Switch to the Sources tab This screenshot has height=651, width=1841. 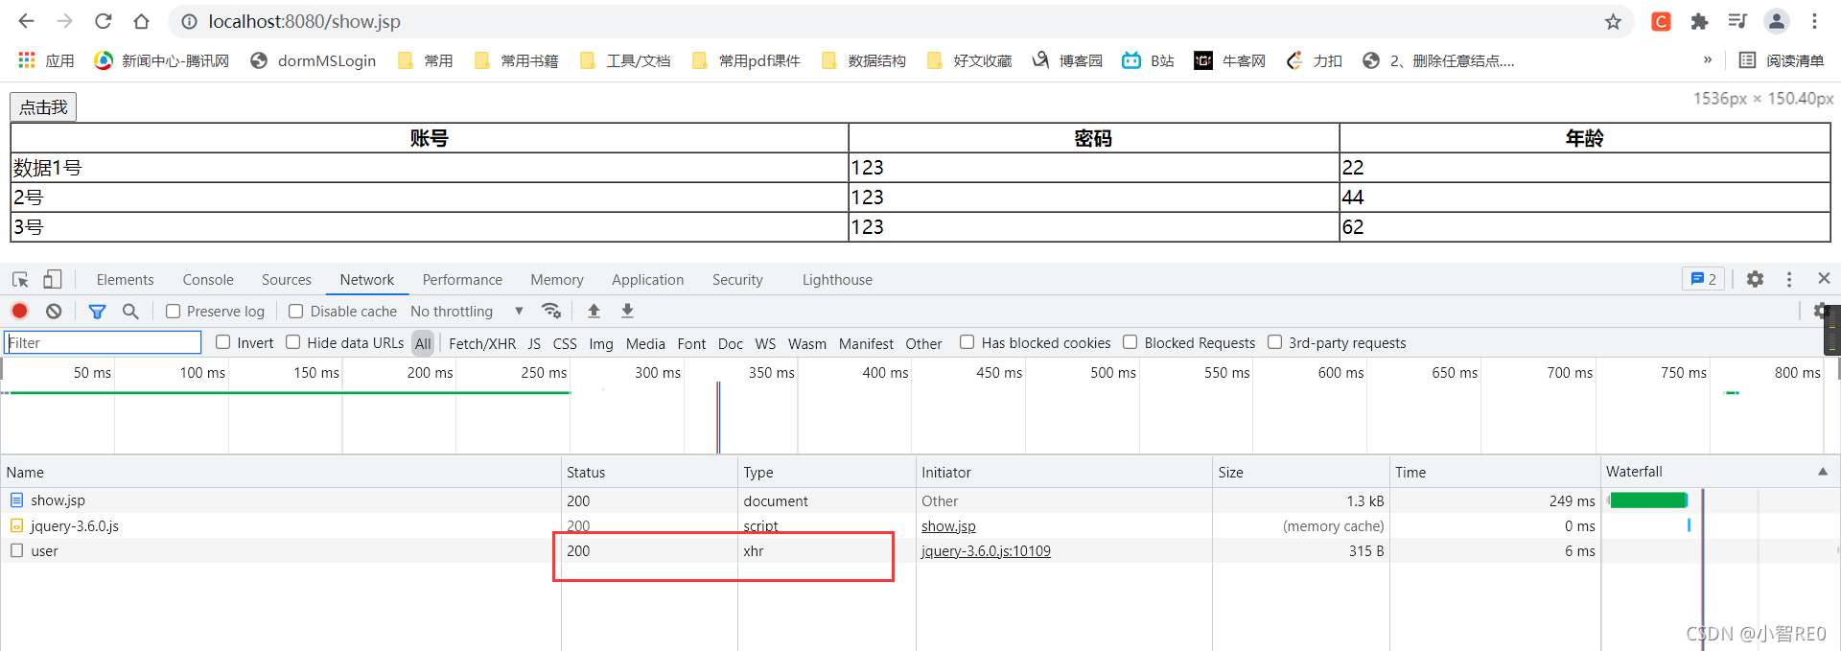coord(287,280)
